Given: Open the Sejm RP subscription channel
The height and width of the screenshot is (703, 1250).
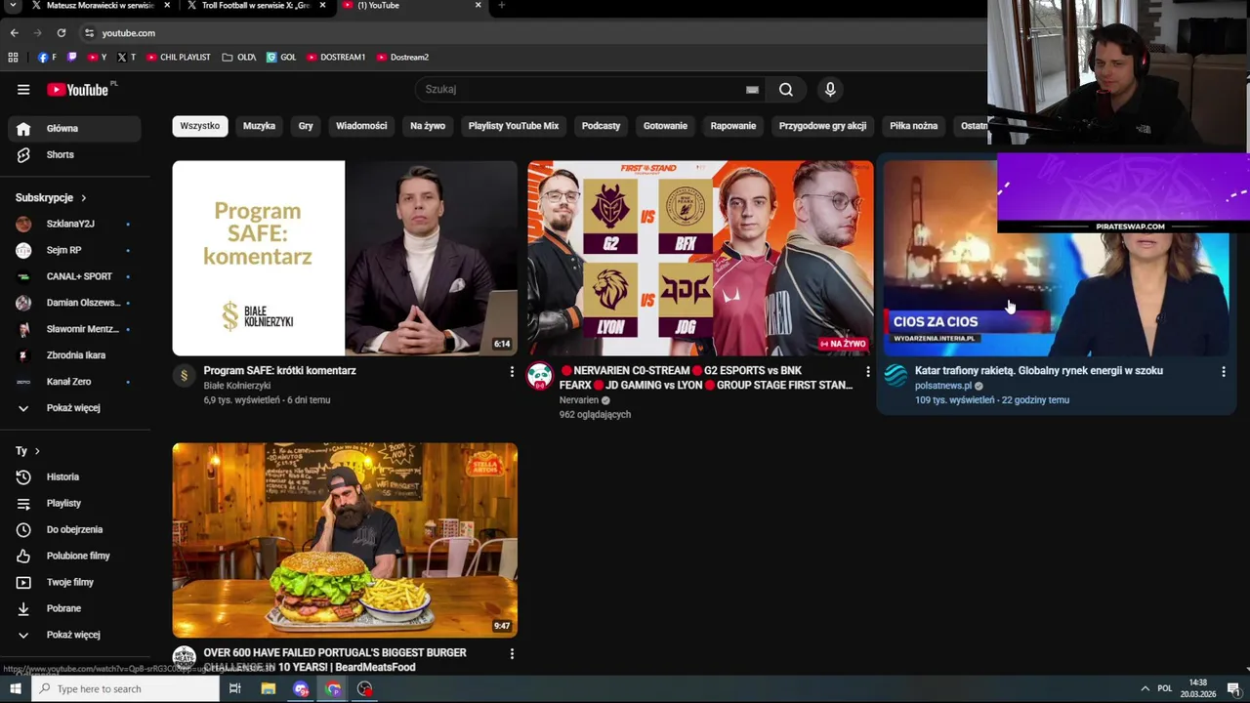Looking at the screenshot, I should [74, 251].
